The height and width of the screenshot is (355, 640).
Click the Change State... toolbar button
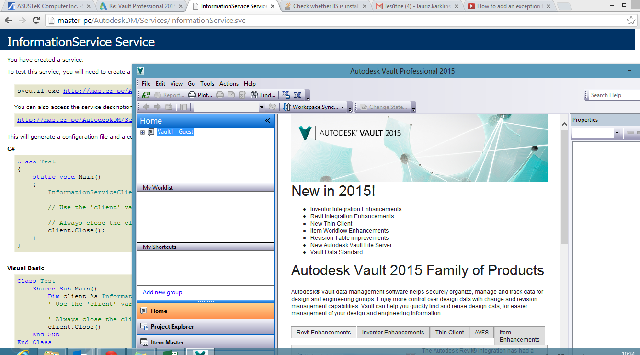pos(384,107)
